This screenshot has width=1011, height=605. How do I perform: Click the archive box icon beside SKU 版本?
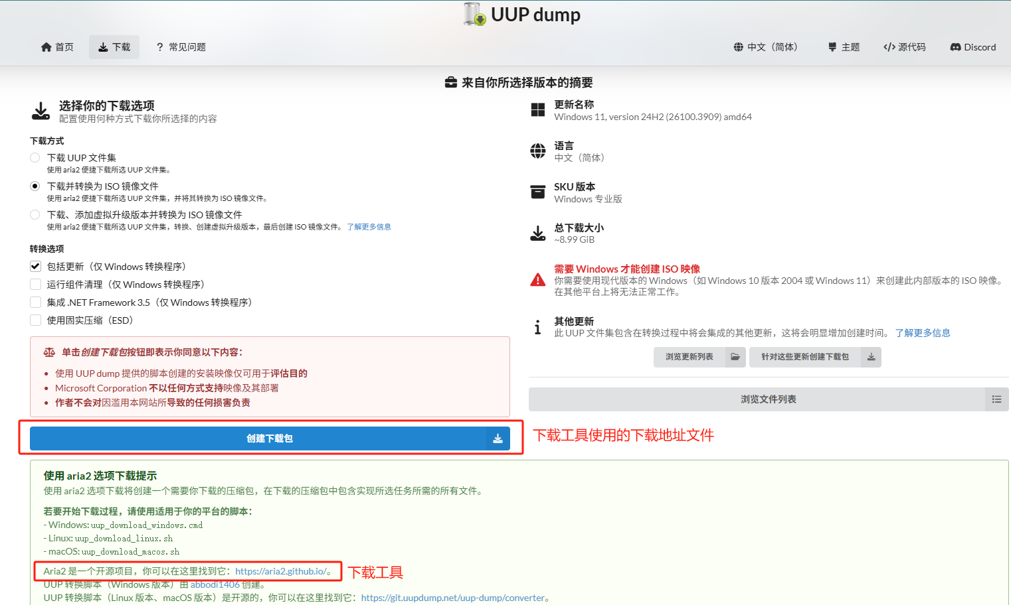[x=538, y=192]
